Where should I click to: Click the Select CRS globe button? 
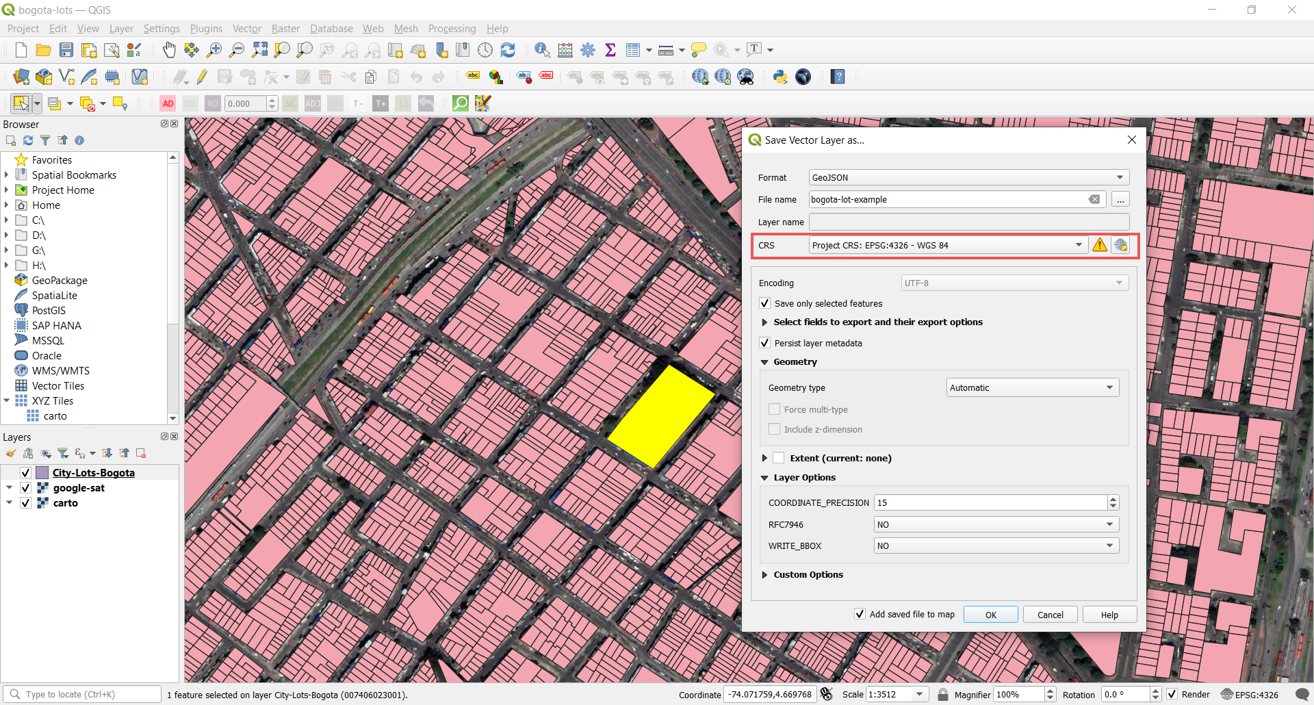tap(1121, 245)
